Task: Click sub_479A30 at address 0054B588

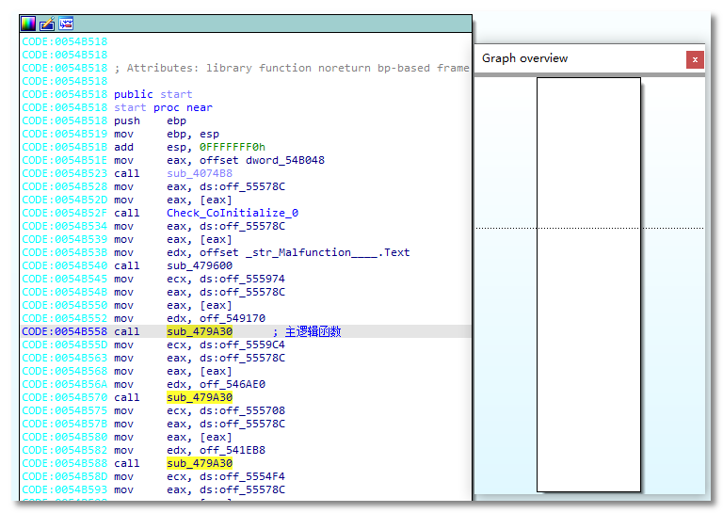Action: [x=200, y=463]
